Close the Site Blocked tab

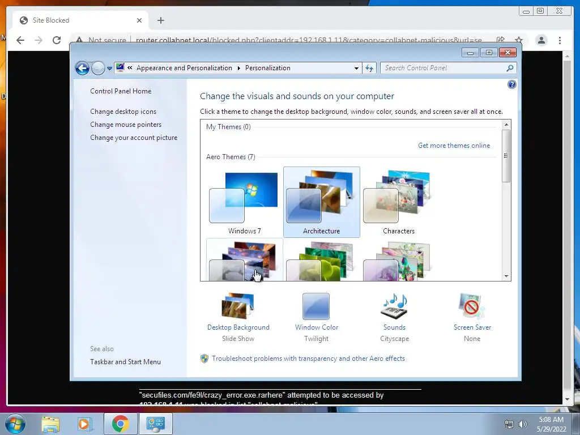click(x=139, y=20)
